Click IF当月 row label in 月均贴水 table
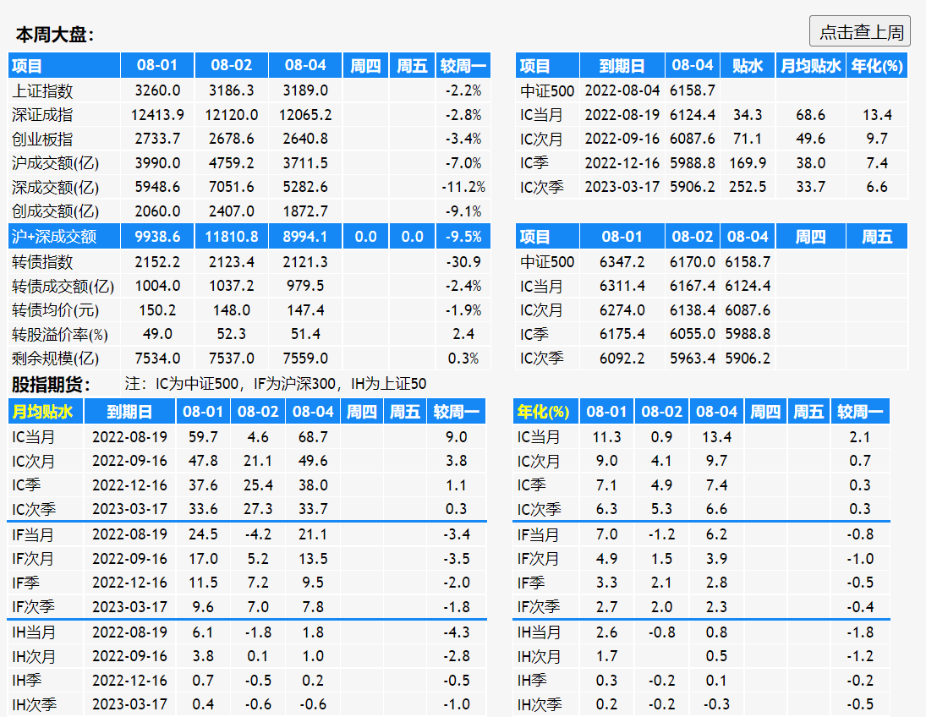 click(33, 534)
